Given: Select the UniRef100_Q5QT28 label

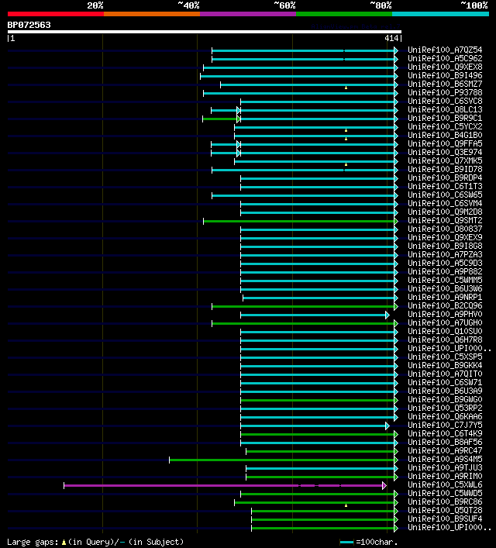Looking at the screenshot, I should (445, 510).
